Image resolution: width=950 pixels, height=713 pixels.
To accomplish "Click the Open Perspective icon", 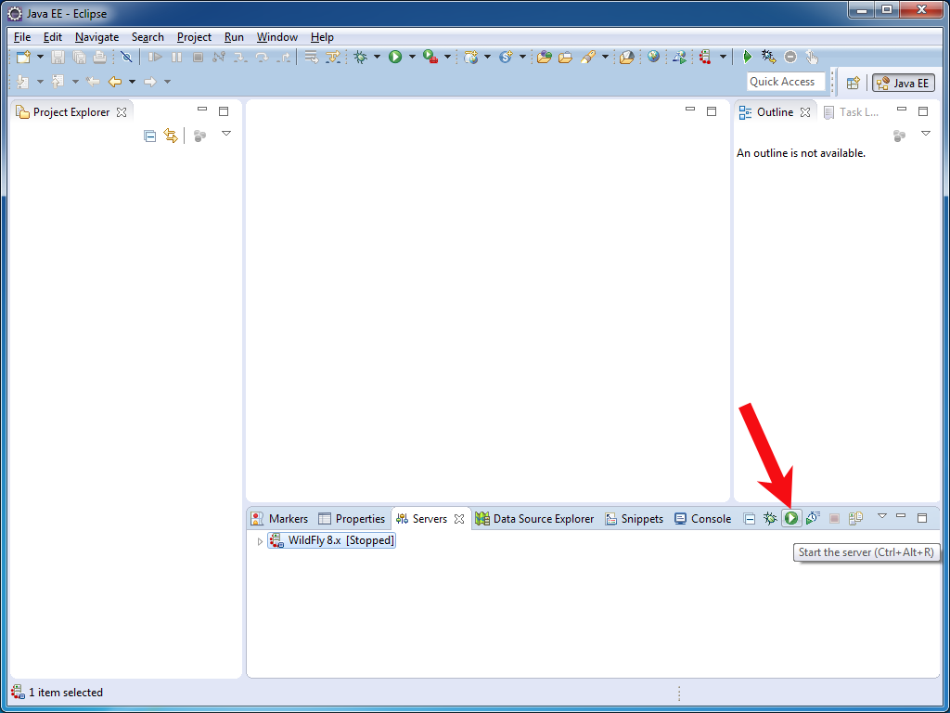I will (854, 83).
